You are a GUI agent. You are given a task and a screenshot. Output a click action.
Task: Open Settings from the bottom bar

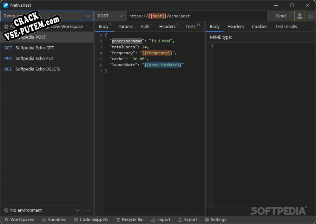(x=215, y=219)
